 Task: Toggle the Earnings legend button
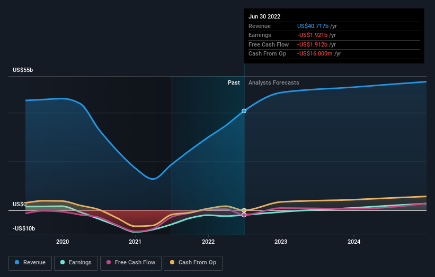click(76, 263)
